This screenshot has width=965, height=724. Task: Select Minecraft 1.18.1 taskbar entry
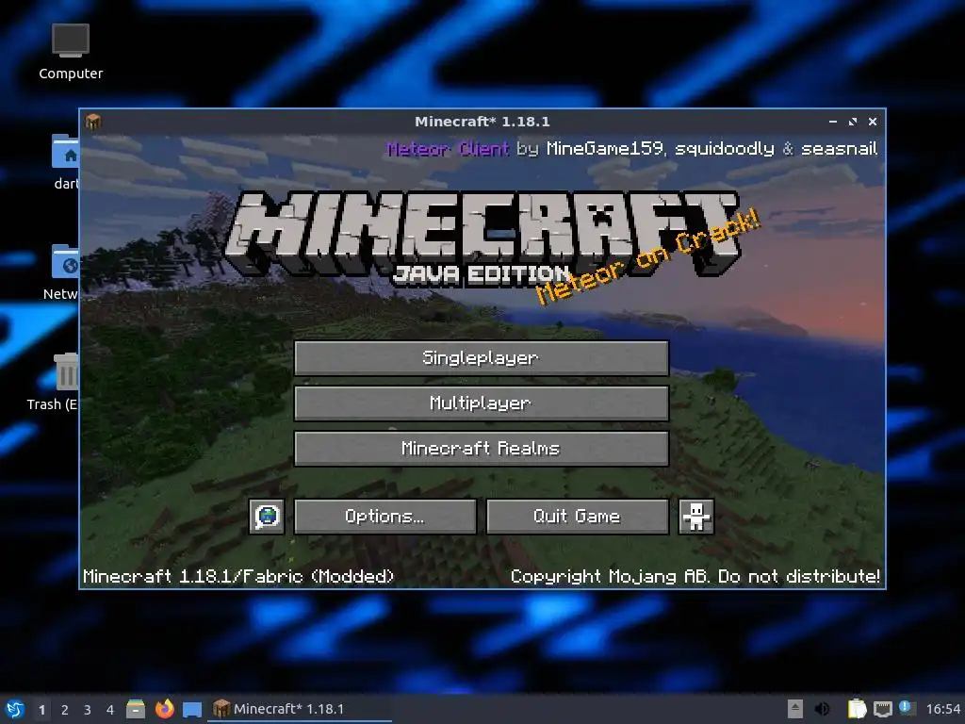299,709
